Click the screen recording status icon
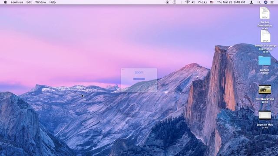The width and height of the screenshot is (278, 156). [167, 2]
